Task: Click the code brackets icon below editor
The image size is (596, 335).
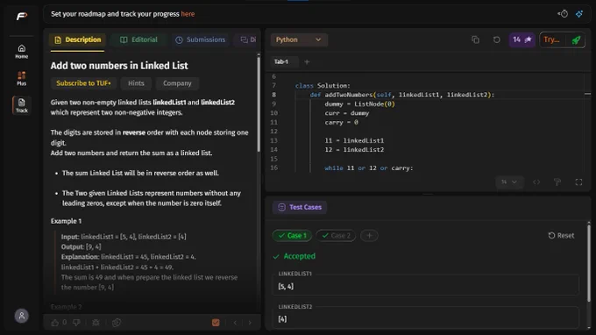Action: point(536,182)
